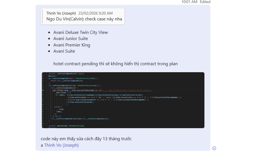
Task: Click the bullet point before Avani Junior Suite
Action: [x=49, y=39]
